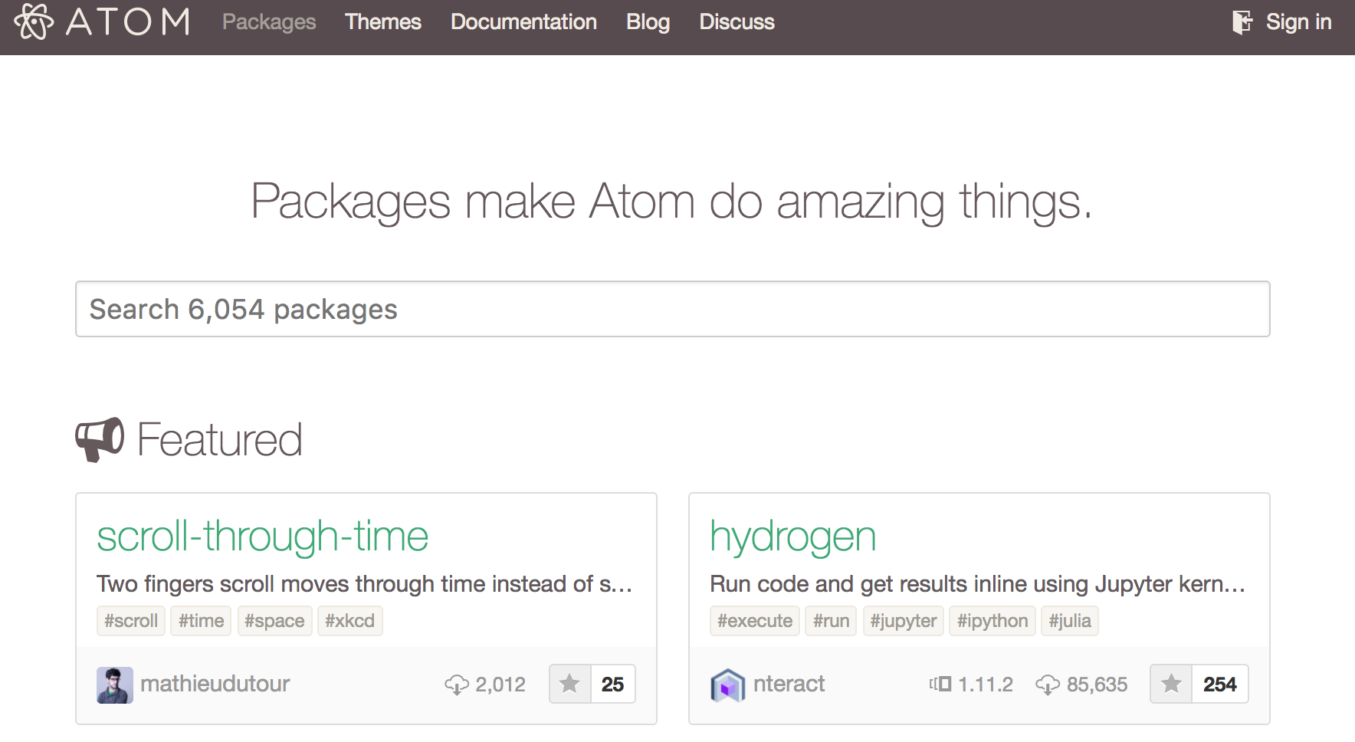Star the scroll-through-time package

pos(569,684)
